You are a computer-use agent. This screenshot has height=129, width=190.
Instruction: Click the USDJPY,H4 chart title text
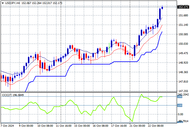(x=12, y=3)
